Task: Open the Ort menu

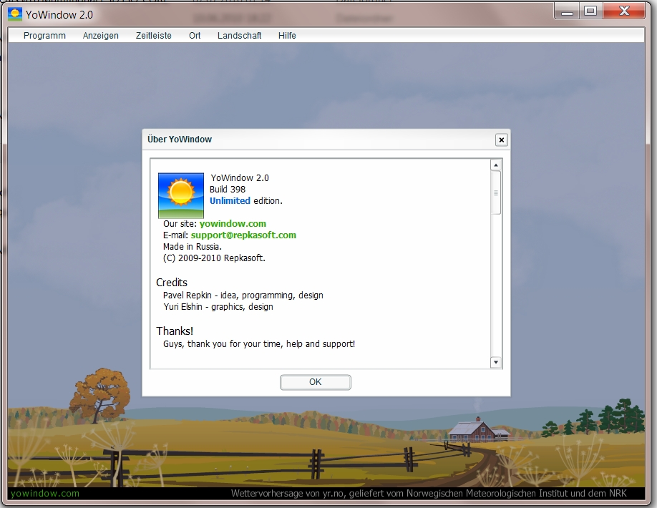Action: point(195,36)
